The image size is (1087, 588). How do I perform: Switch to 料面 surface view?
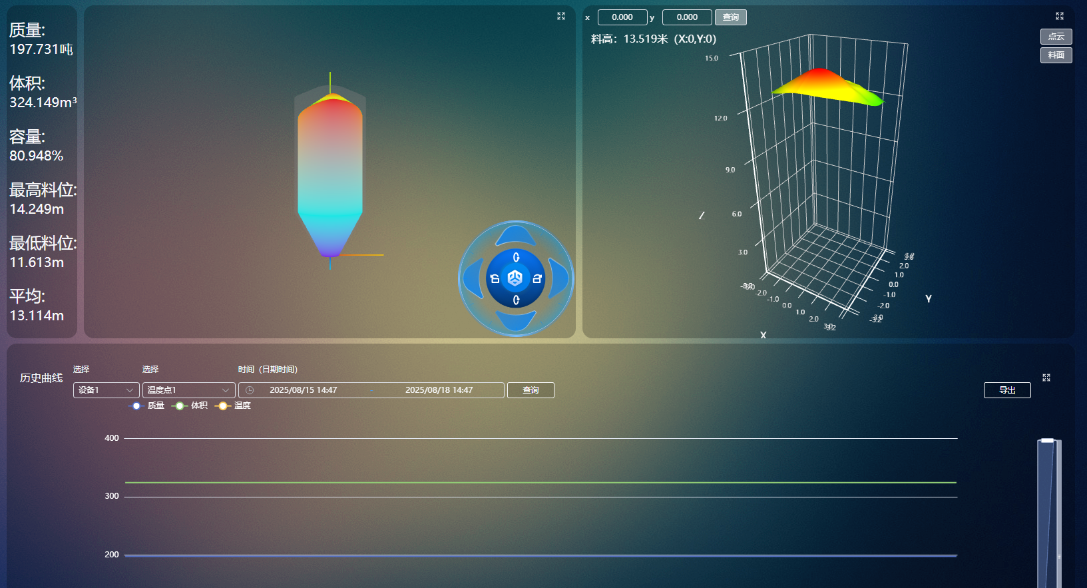pyautogui.click(x=1056, y=55)
